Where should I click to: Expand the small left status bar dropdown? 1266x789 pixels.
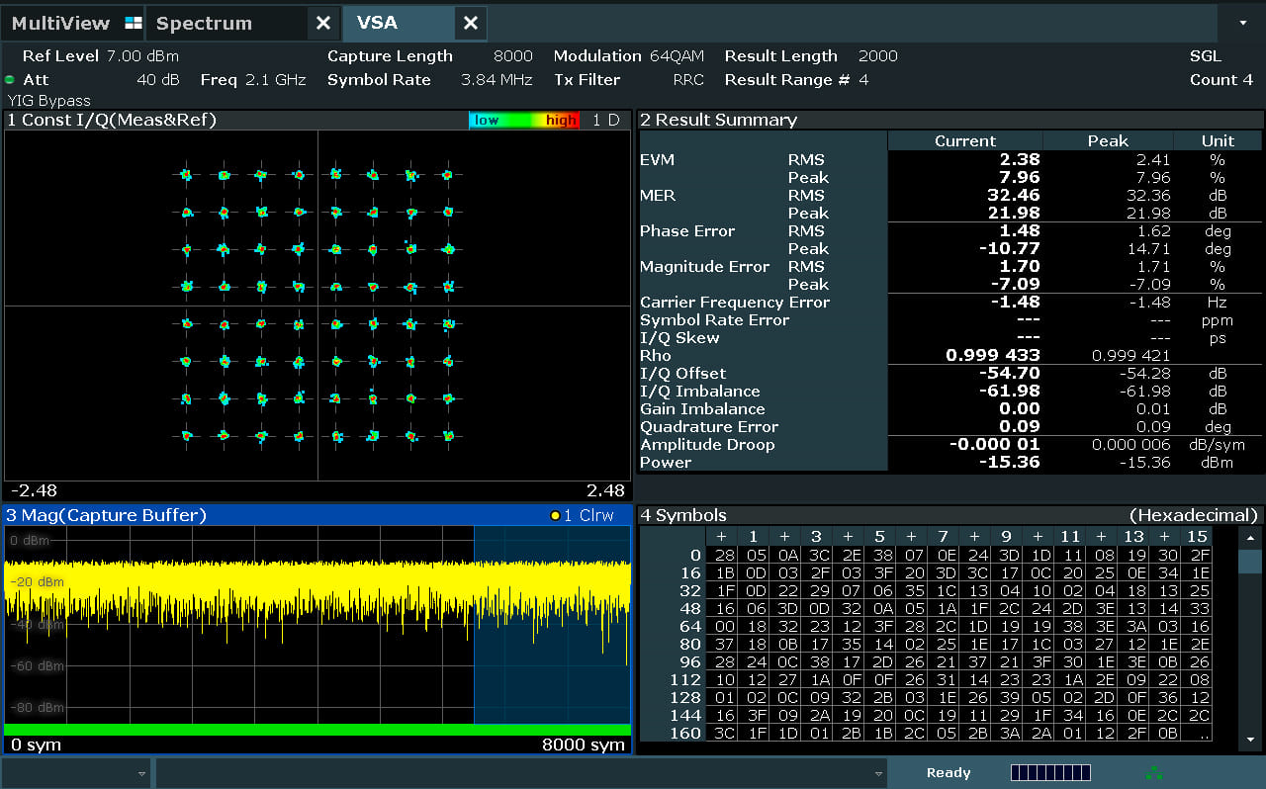[141, 773]
